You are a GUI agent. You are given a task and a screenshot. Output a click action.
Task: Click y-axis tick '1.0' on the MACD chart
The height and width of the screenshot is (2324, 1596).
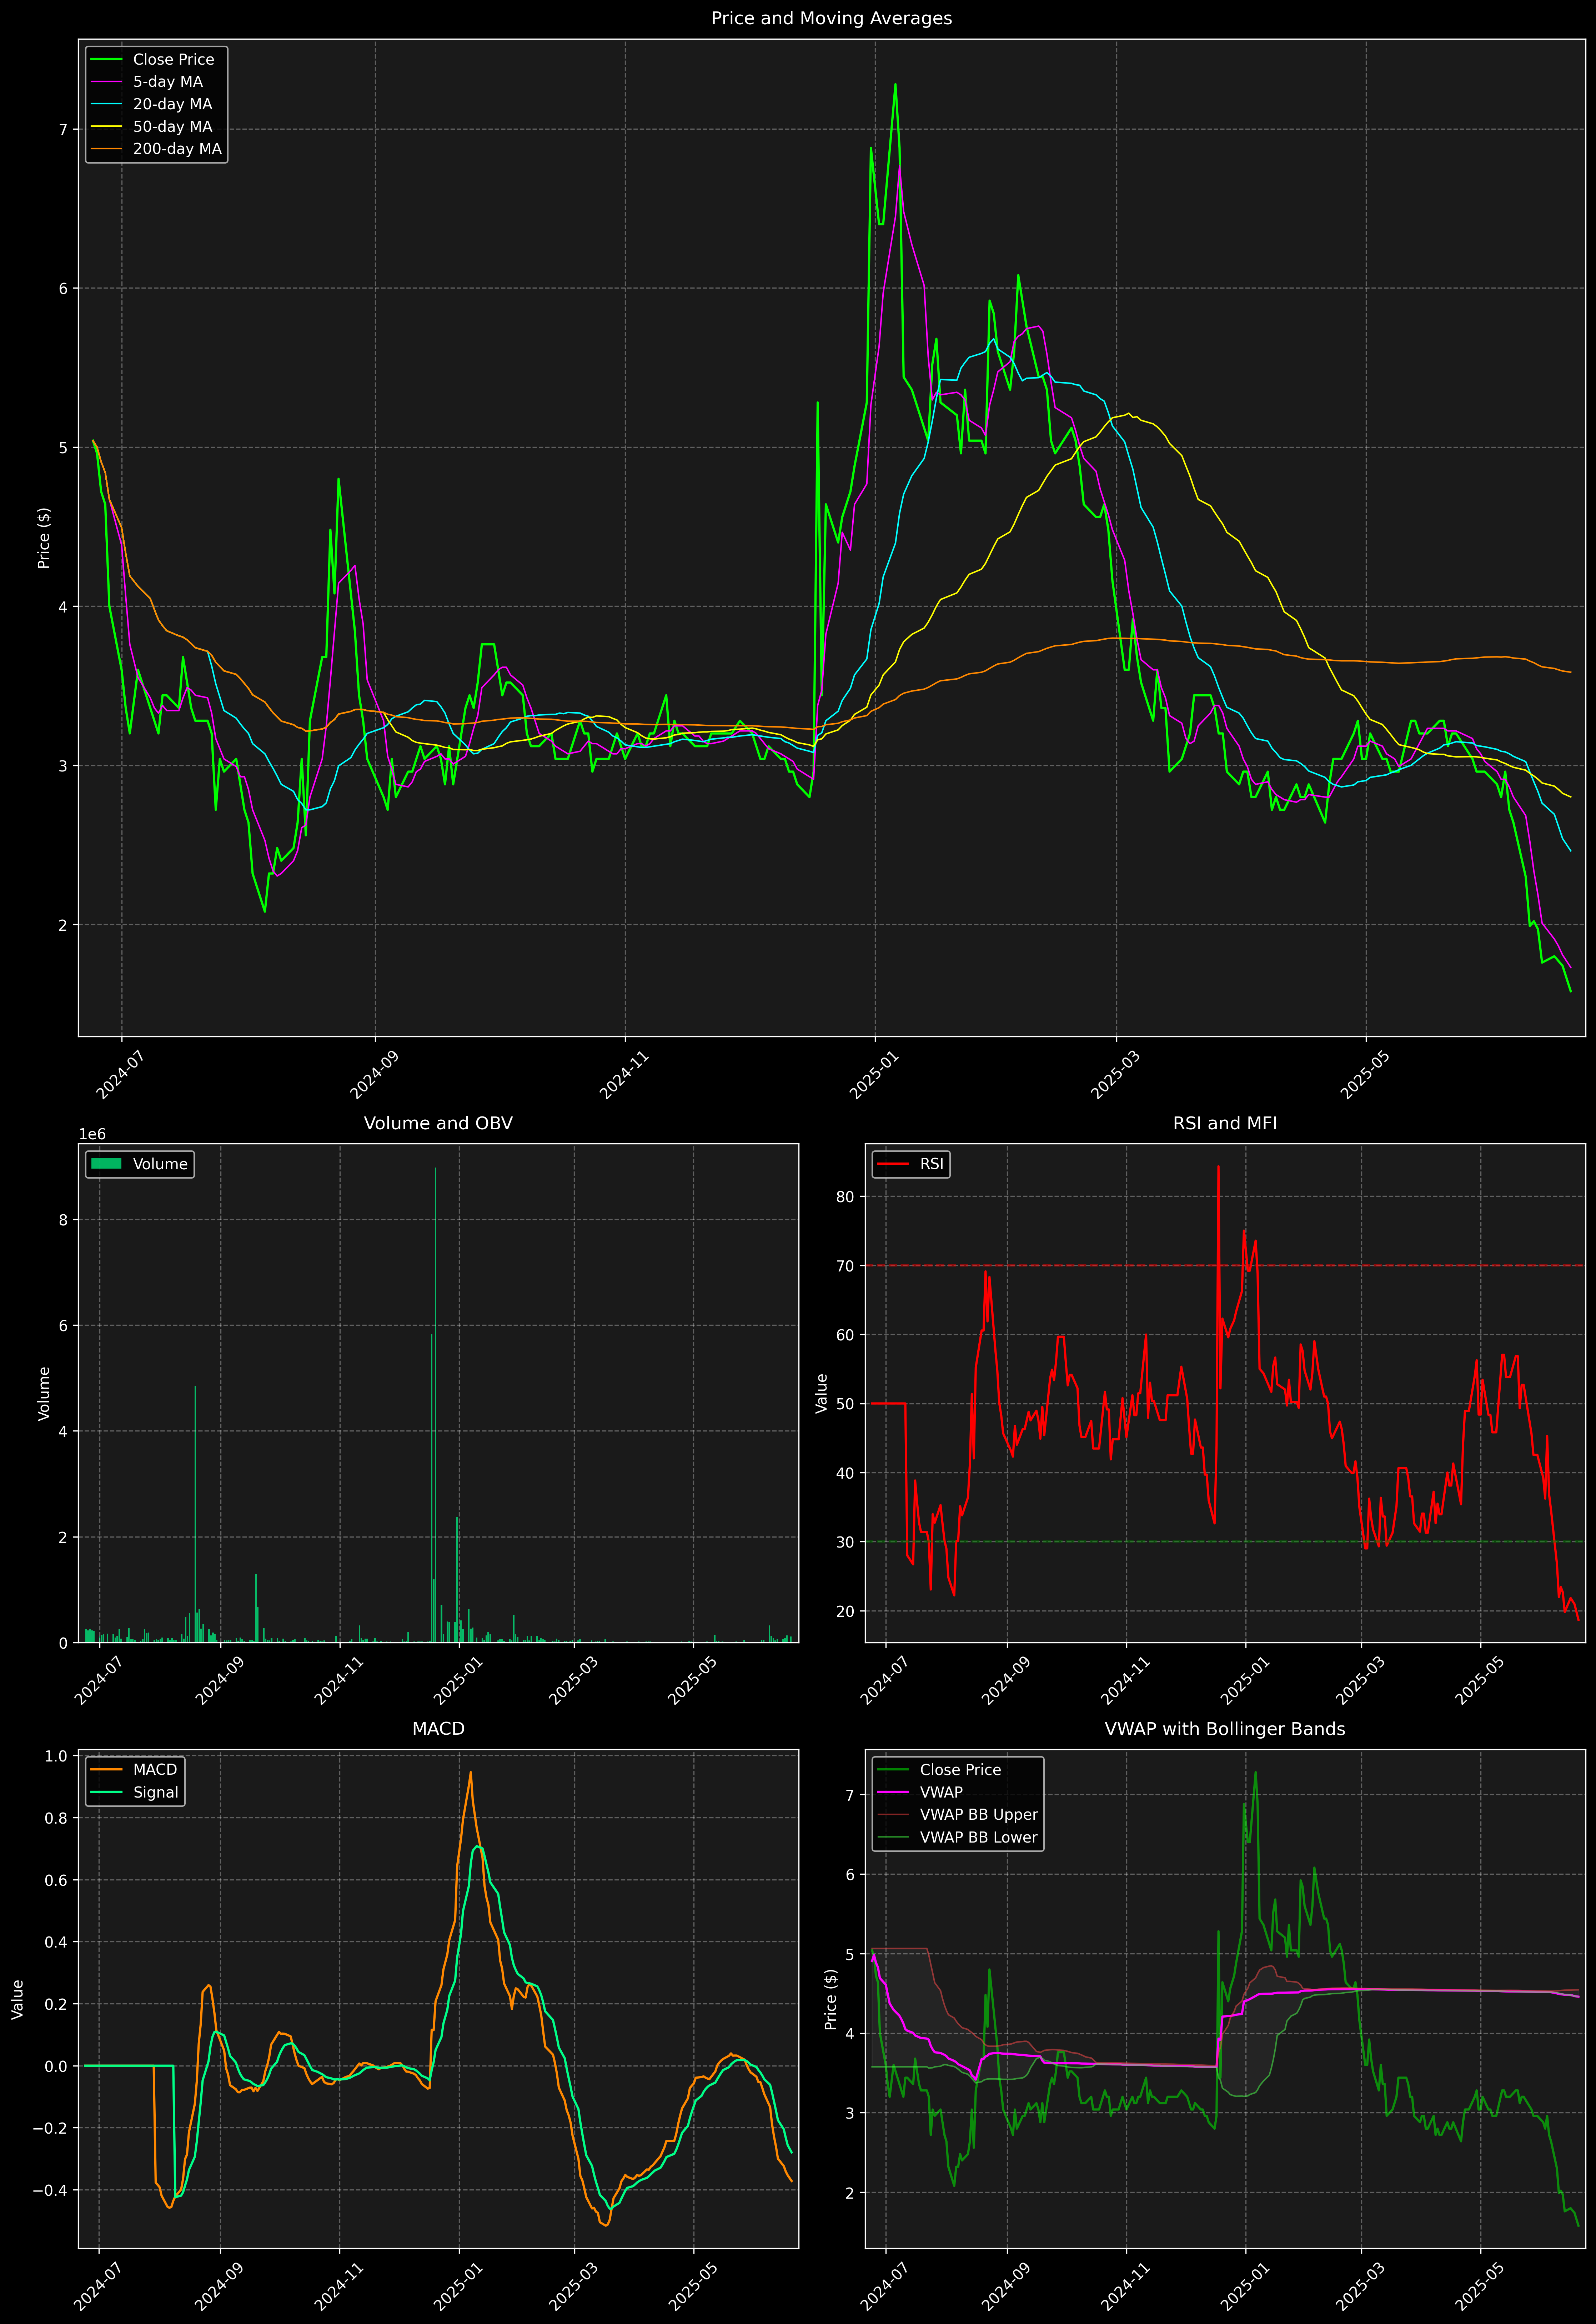57,1756
